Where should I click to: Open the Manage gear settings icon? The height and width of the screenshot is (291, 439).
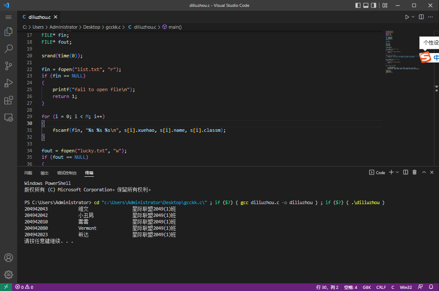click(8, 275)
